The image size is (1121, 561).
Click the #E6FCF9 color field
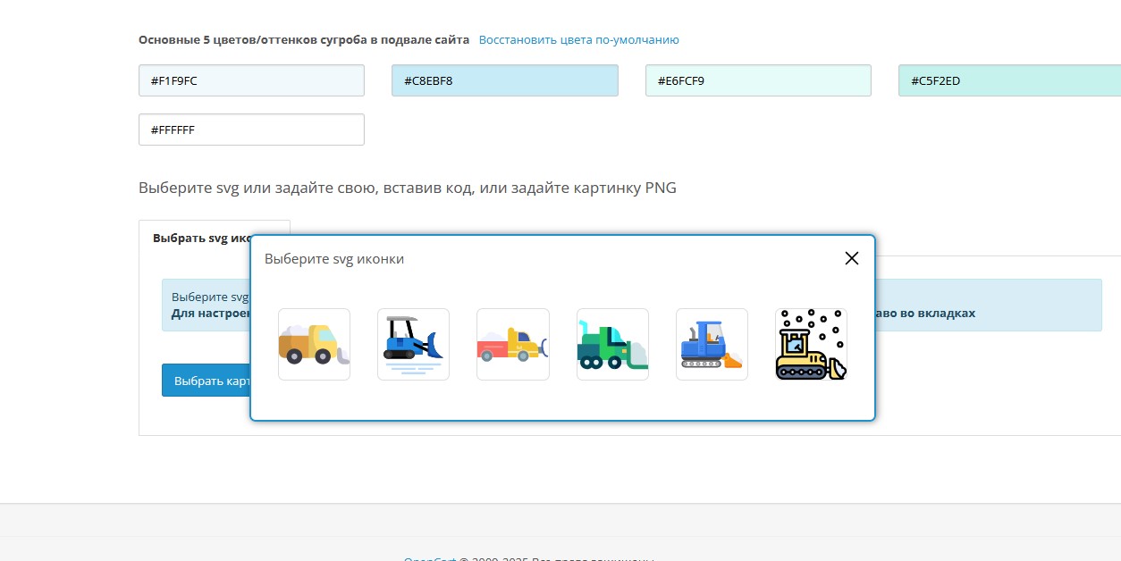(758, 80)
